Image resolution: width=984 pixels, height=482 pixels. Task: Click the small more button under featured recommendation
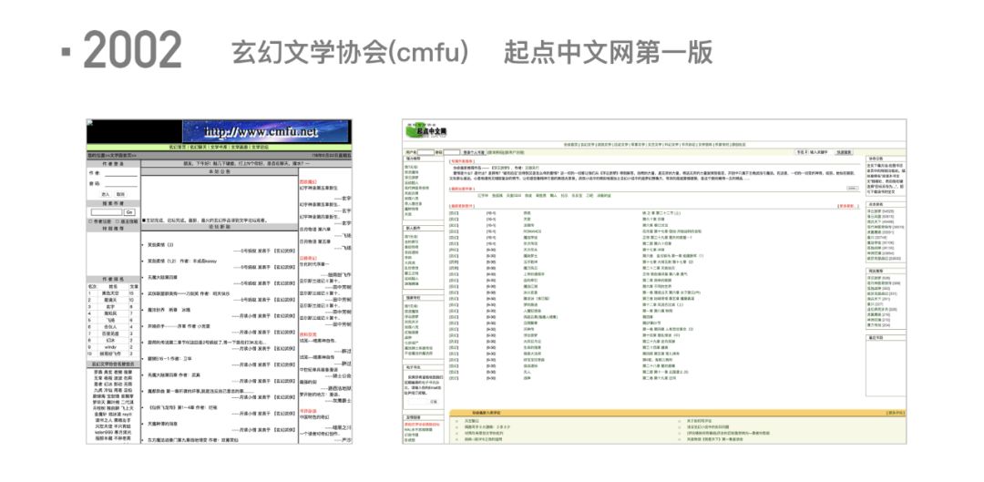[852, 189]
